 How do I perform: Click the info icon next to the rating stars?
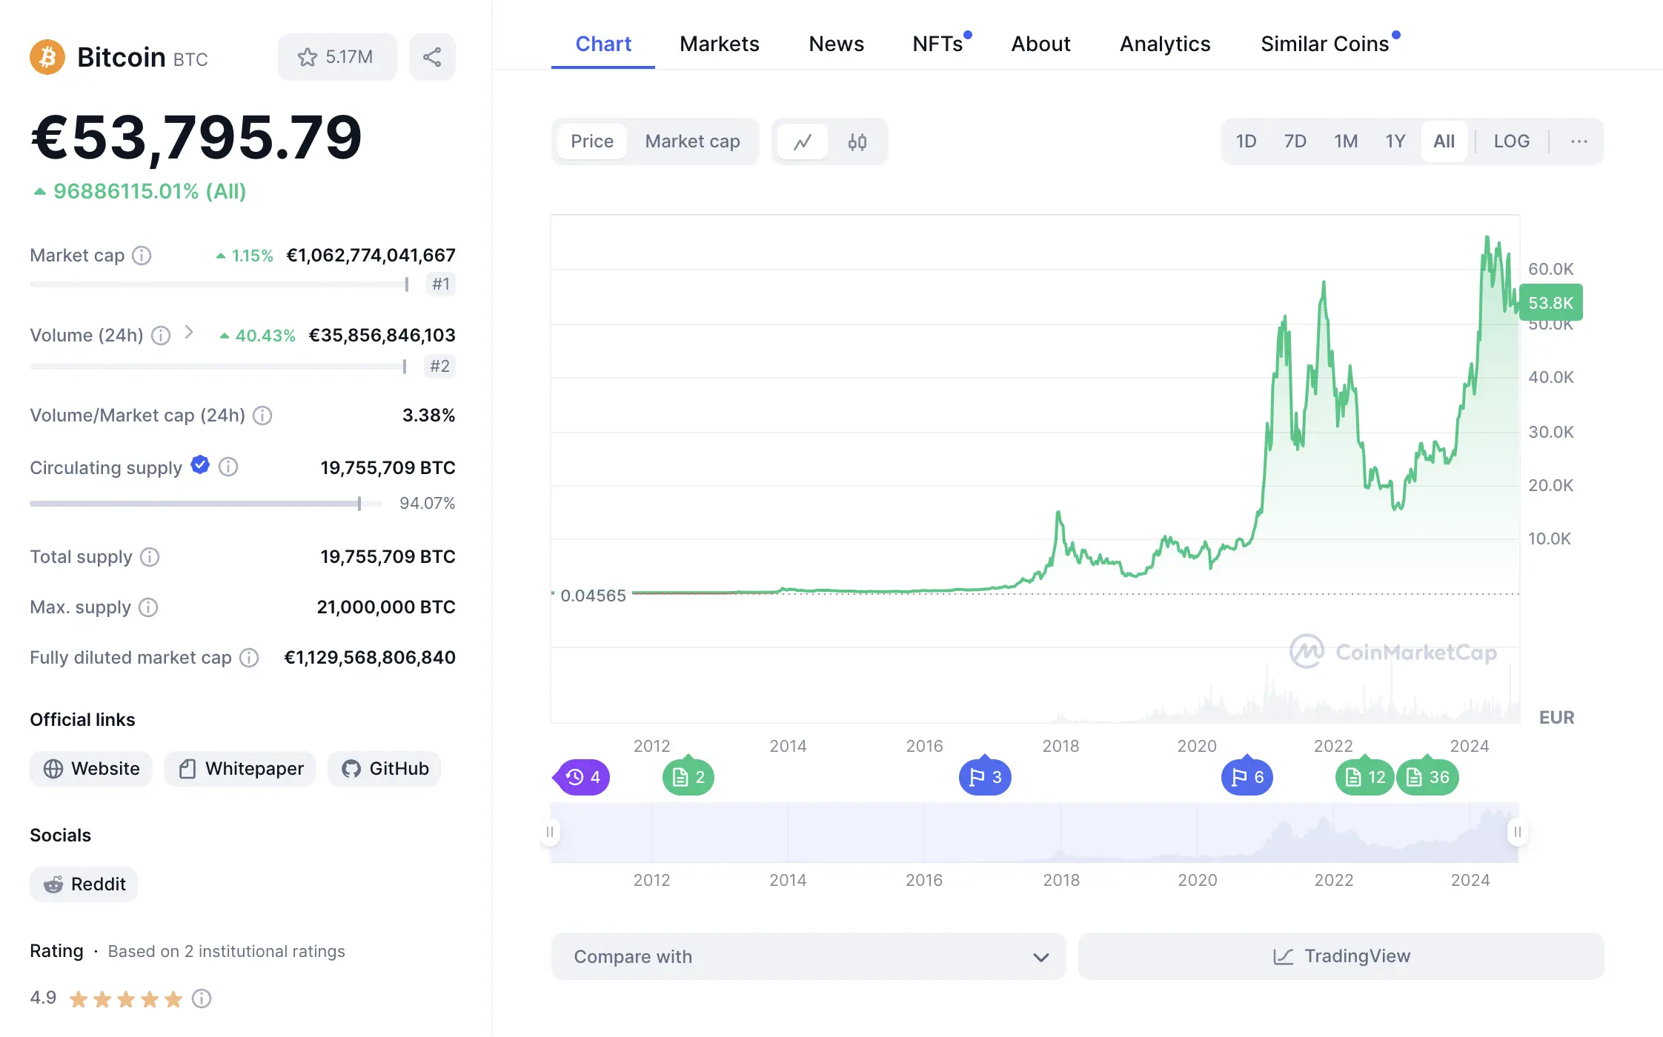point(202,999)
